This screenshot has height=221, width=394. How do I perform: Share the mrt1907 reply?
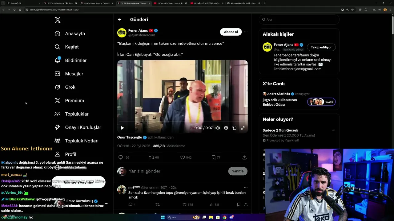coord(246,204)
